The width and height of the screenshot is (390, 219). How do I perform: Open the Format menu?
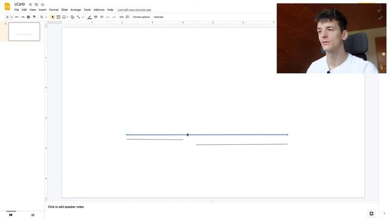54,10
